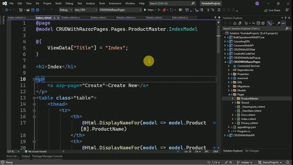293x165 pixels.
Task: Switch to the Edit.cshtml.cs tab
Action: [180, 17]
